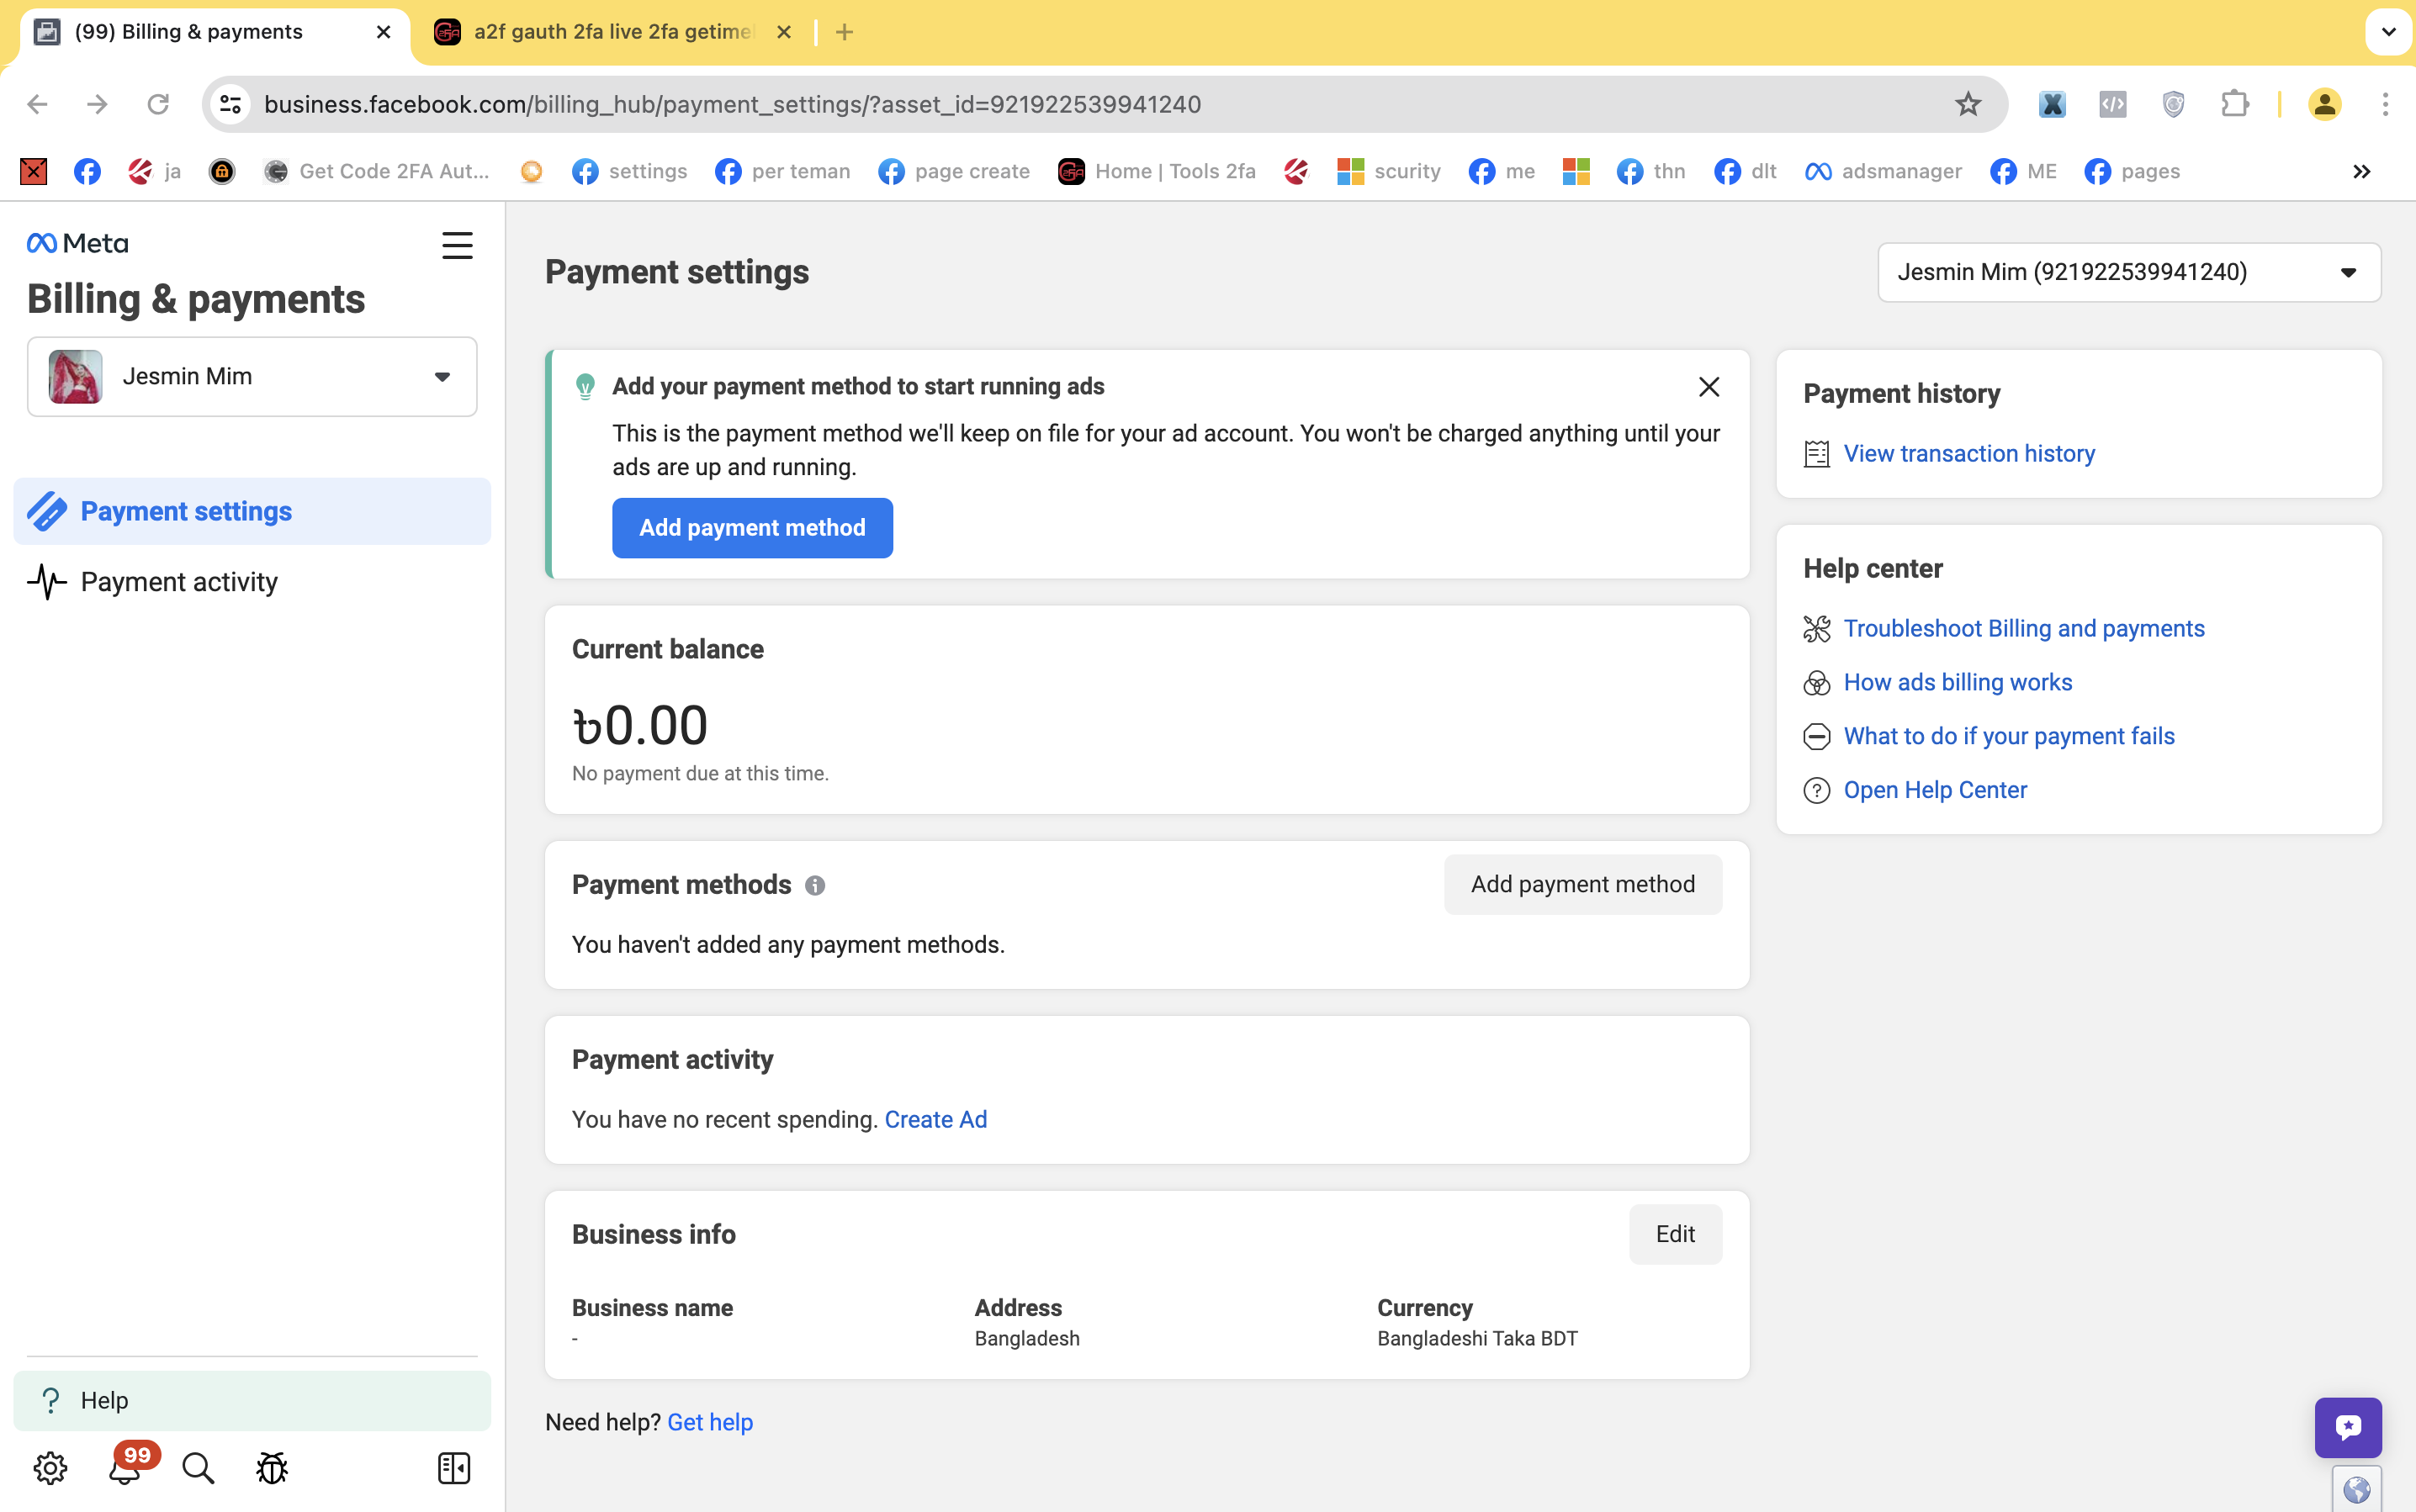This screenshot has height=1512, width=2416.
Task: Open the adsmanager bookmark
Action: coord(1883,172)
